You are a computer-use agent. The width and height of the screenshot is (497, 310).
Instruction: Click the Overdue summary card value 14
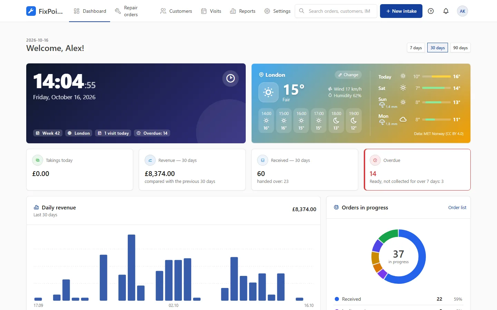[373, 174]
